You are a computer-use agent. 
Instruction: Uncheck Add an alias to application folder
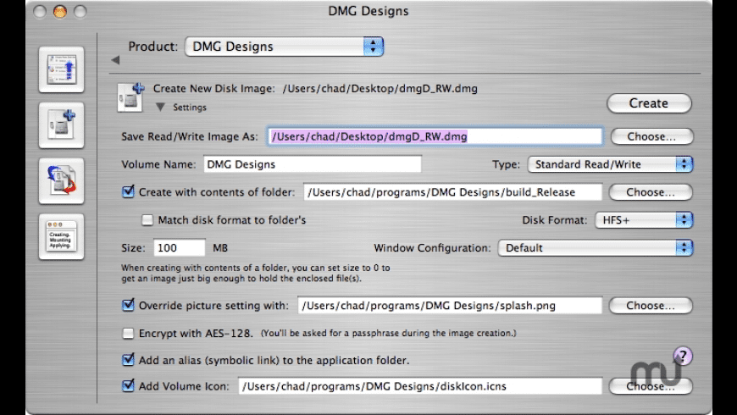[x=128, y=360]
